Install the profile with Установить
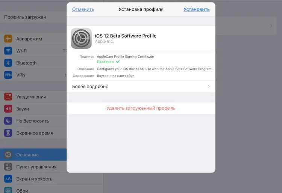 pos(197,9)
